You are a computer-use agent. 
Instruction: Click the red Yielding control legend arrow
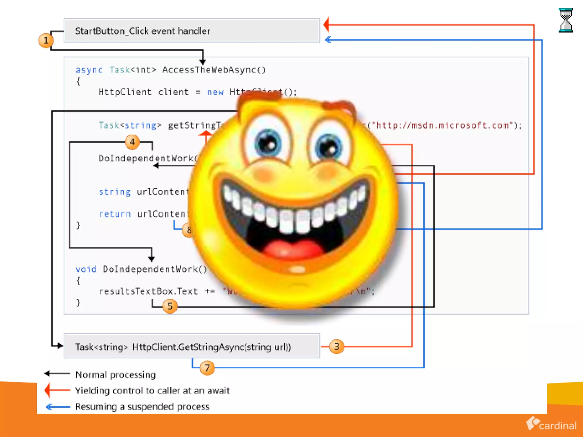(x=58, y=390)
